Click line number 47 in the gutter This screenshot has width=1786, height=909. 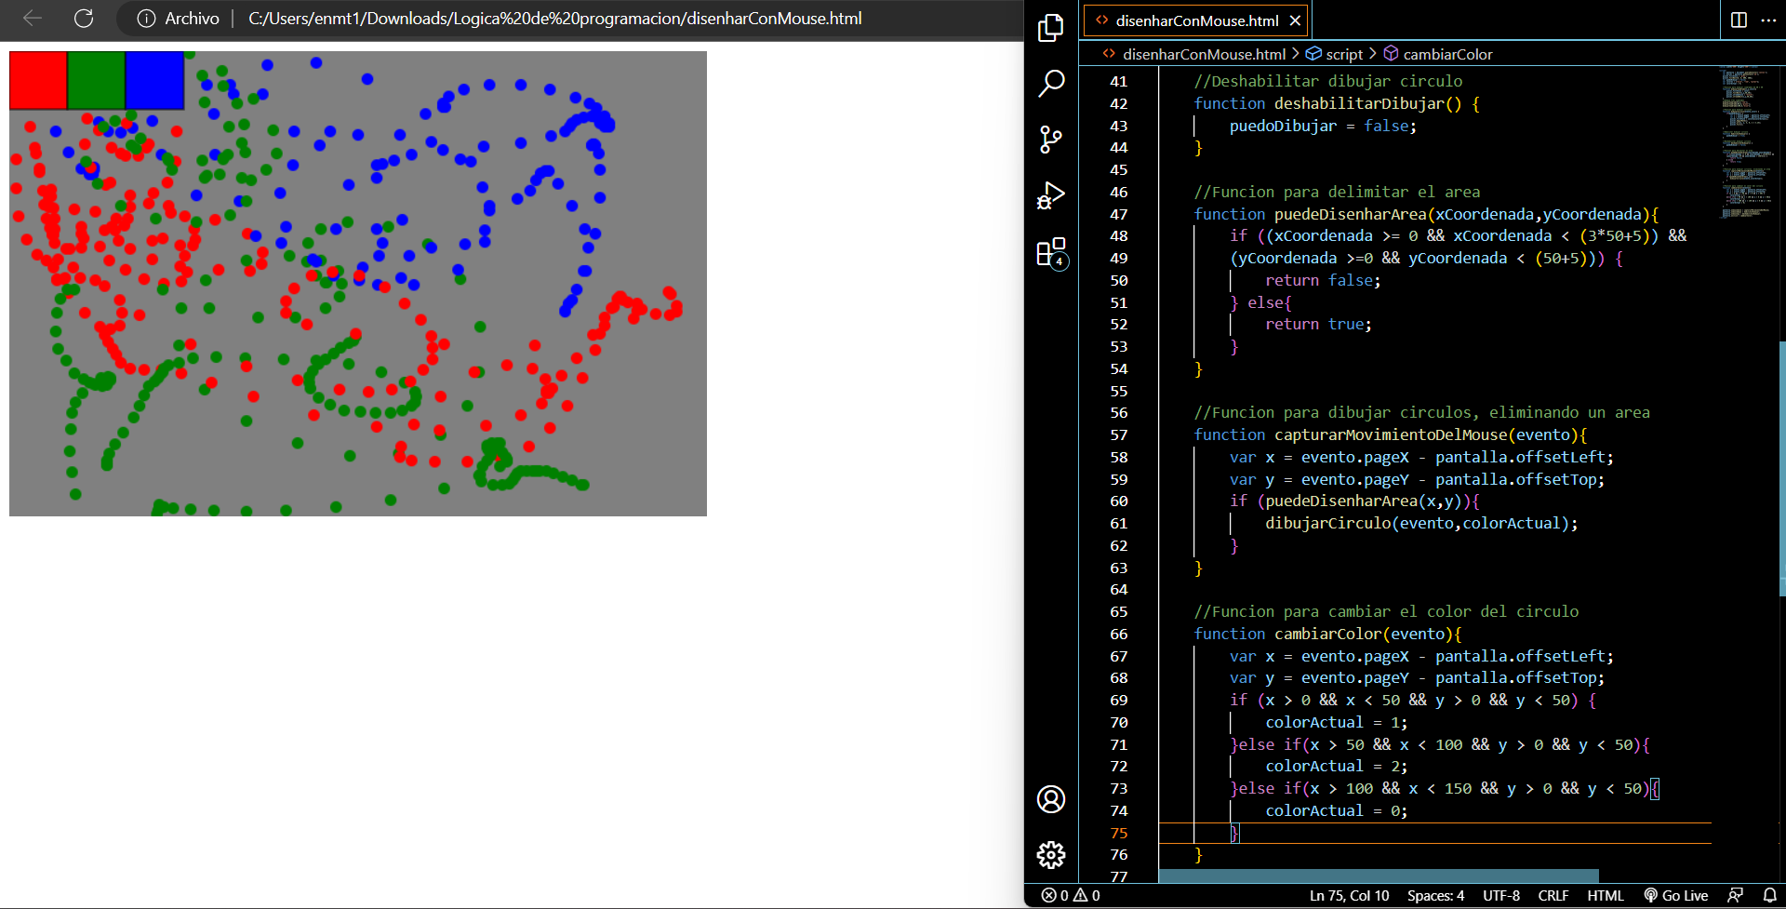point(1118,214)
